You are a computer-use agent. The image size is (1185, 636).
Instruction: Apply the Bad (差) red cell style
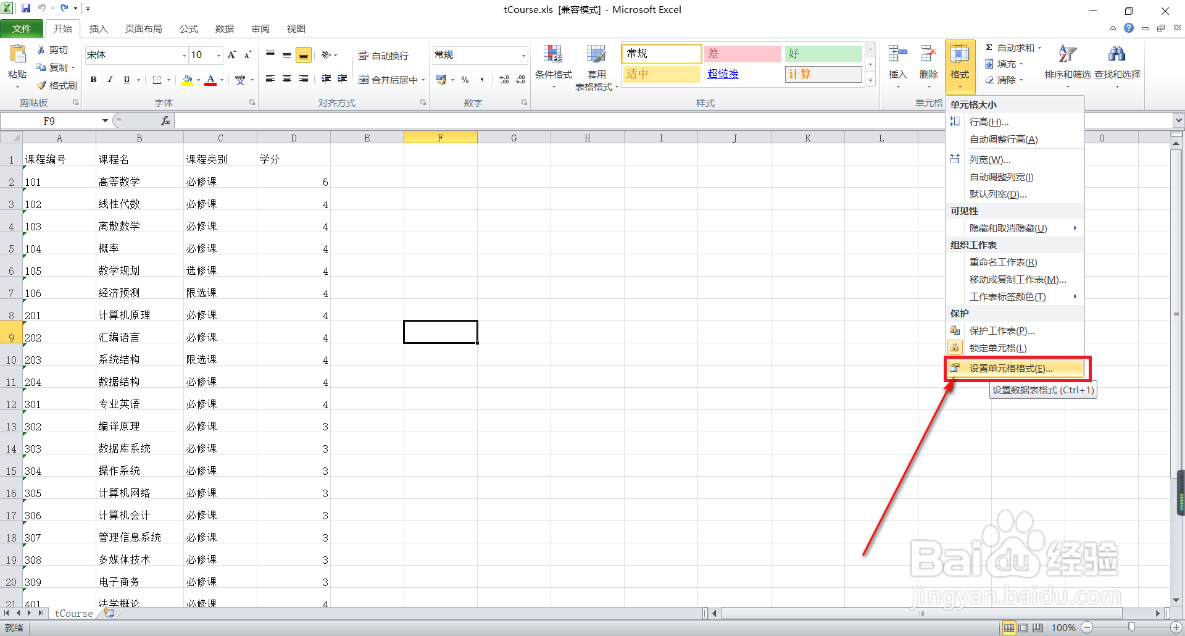[743, 54]
